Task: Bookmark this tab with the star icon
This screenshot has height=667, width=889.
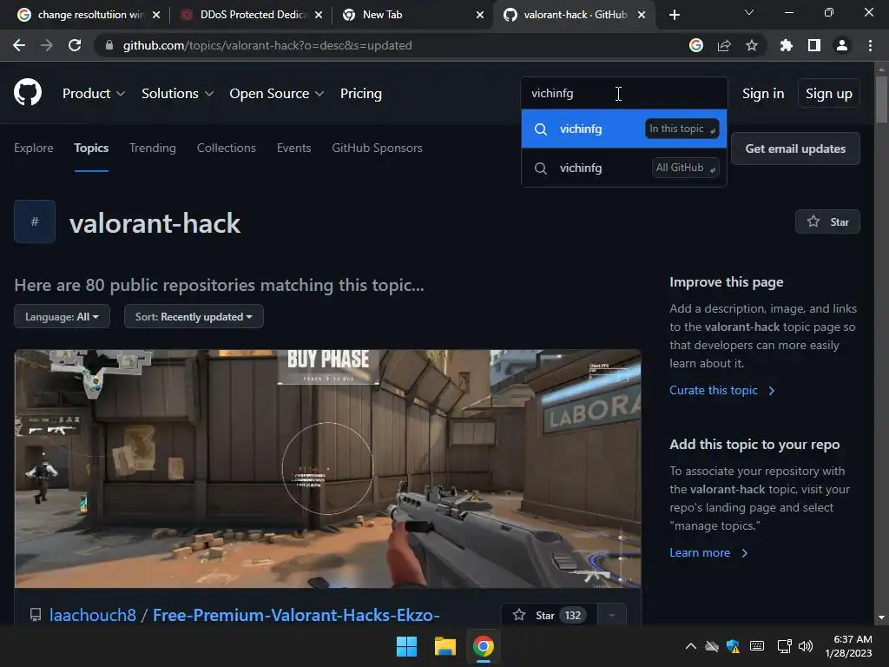Action: point(752,45)
